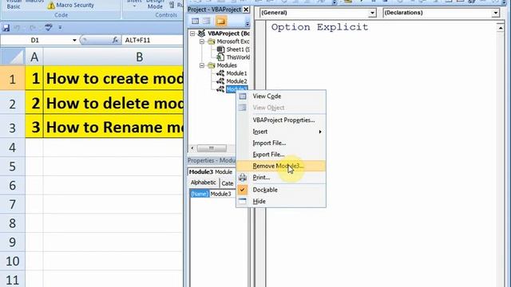
Task: Click the Module3 icon in project tree
Action: pos(220,88)
